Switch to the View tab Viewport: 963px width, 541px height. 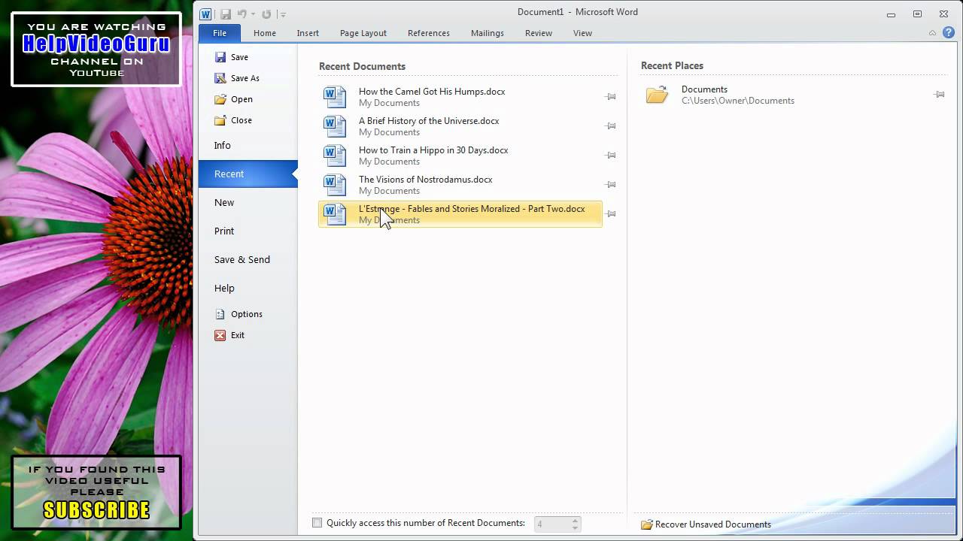tap(582, 33)
